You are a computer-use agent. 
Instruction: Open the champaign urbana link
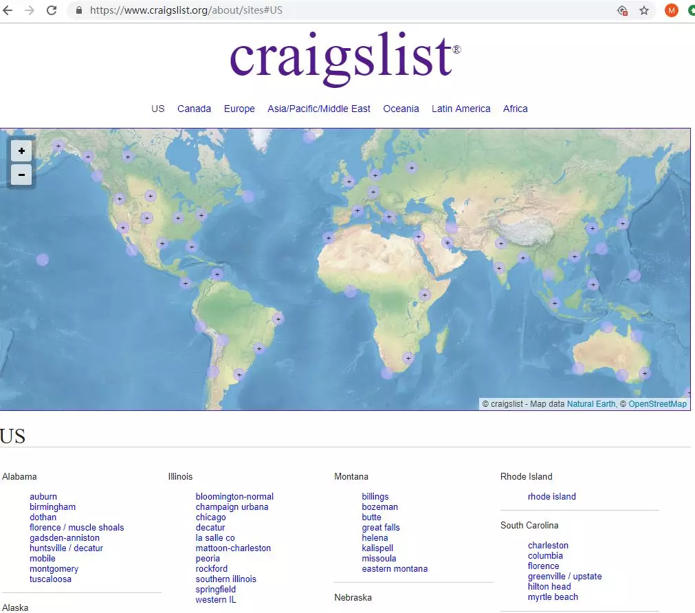[x=232, y=506]
